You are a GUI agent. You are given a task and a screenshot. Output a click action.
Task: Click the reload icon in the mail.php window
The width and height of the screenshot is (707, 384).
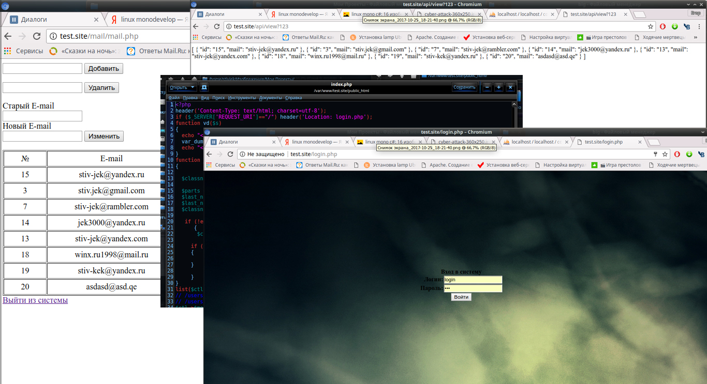[x=37, y=36]
